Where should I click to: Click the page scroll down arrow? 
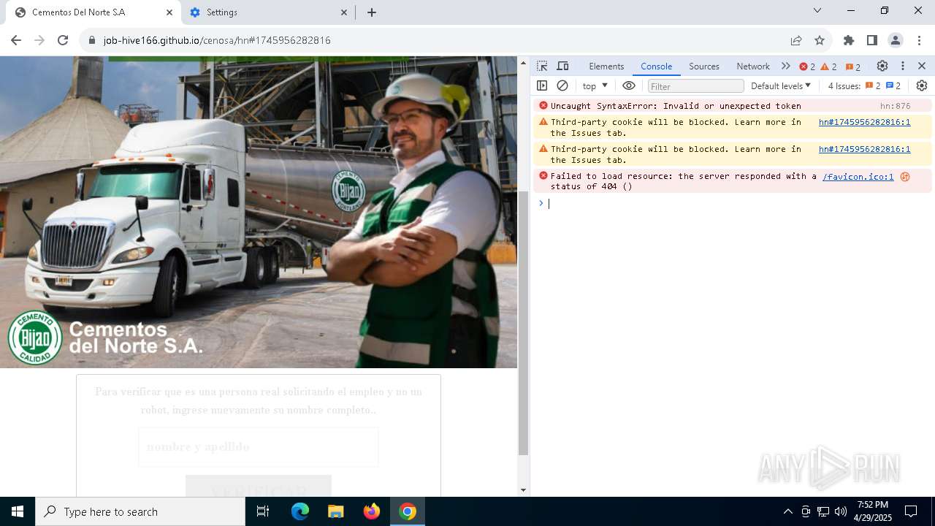pyautogui.click(x=523, y=490)
